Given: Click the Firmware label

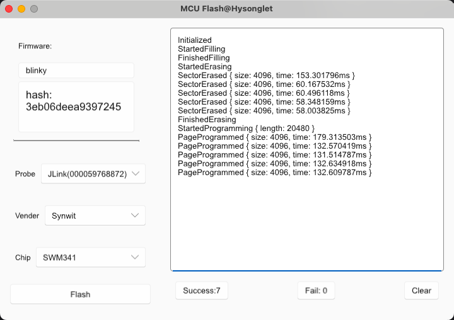Looking at the screenshot, I should [35, 46].
